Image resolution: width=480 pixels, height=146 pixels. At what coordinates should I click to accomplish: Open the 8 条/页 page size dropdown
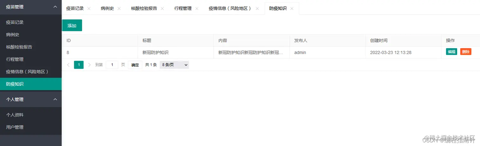click(x=174, y=65)
